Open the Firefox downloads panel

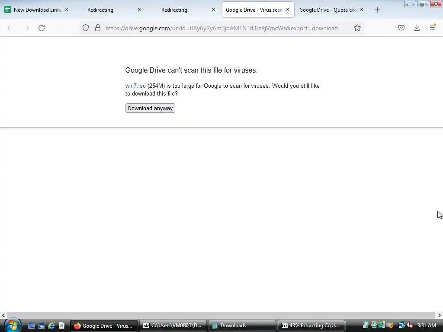(x=417, y=28)
